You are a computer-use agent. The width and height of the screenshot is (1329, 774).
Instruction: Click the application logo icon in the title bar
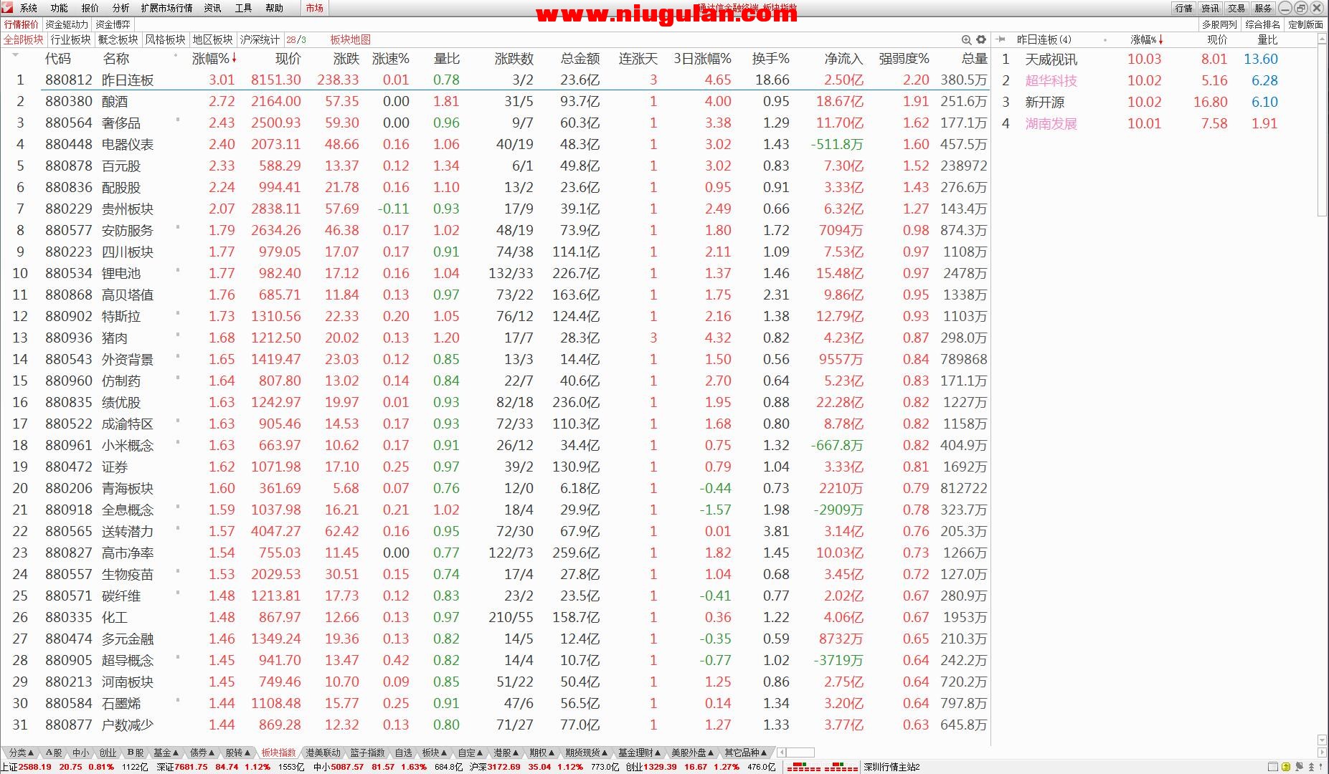[x=7, y=8]
